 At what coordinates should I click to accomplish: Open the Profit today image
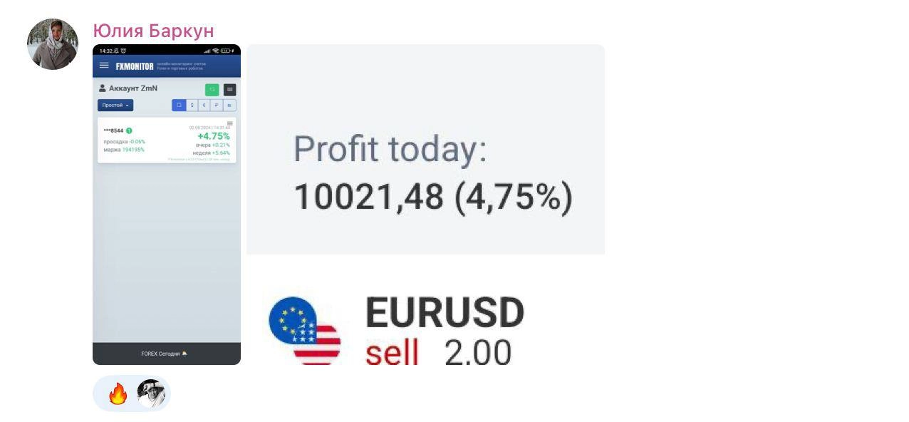425,150
